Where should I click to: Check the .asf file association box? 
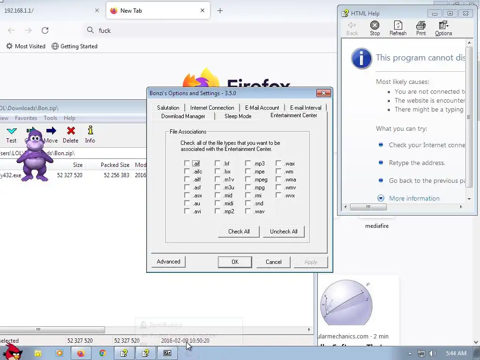pos(187,187)
